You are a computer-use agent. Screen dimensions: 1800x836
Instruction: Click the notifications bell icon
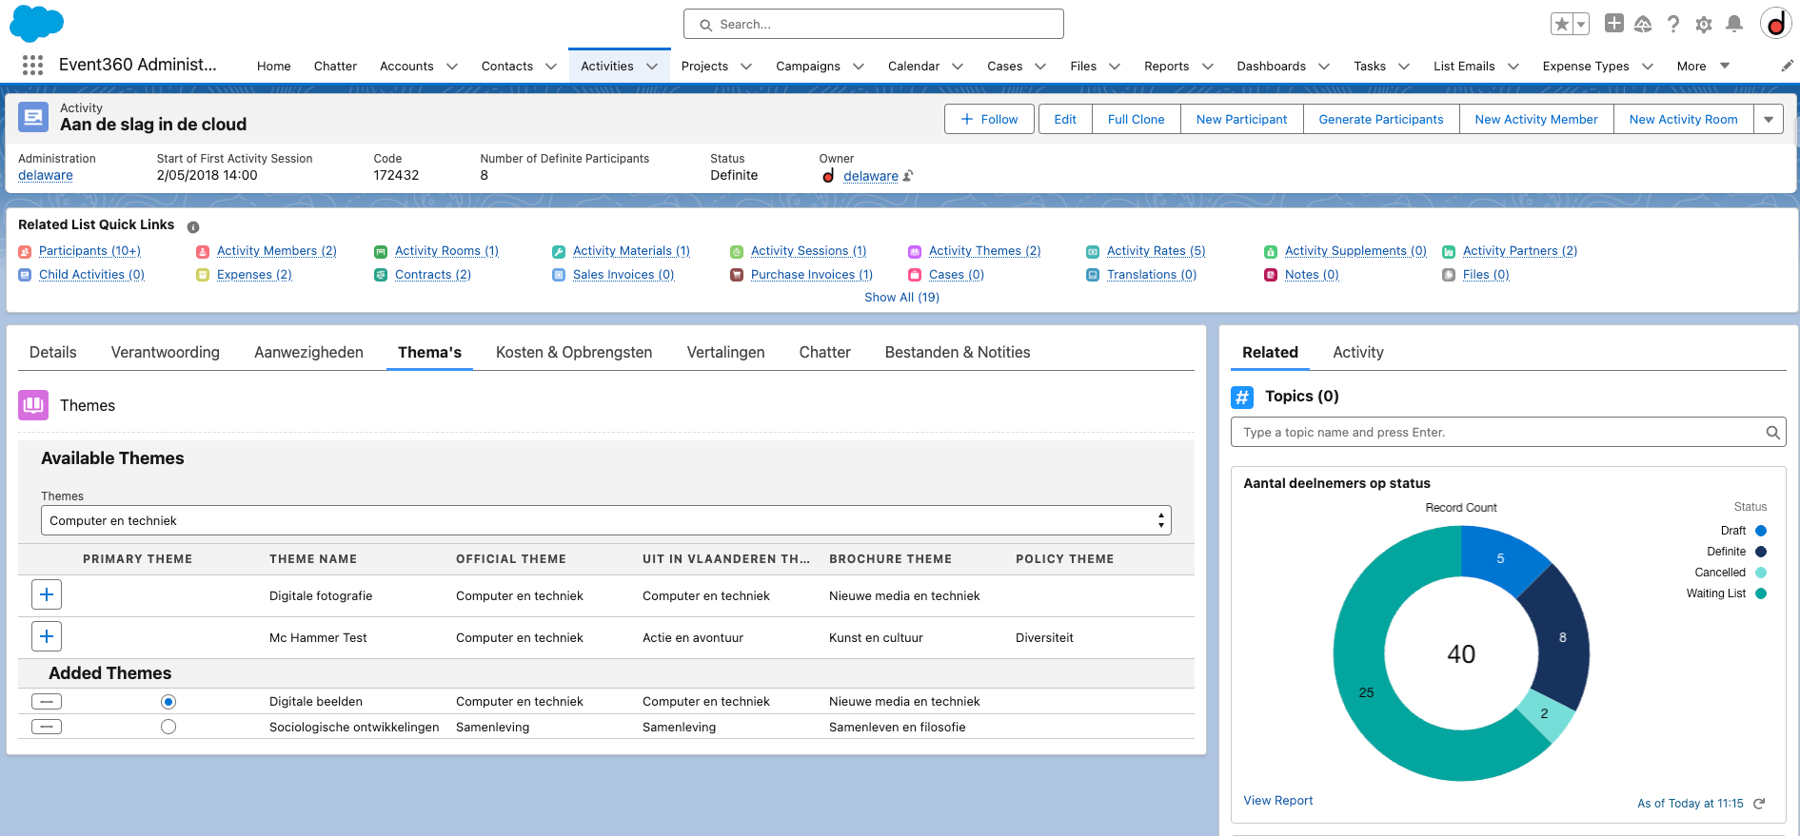pos(1734,24)
